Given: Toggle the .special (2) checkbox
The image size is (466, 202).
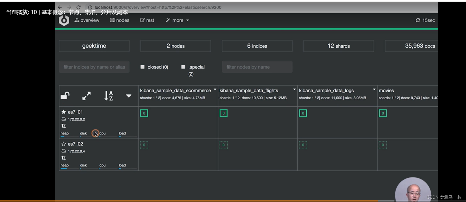Looking at the screenshot, I should pos(183,67).
